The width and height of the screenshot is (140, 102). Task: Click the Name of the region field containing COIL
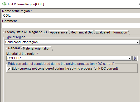[x=71, y=16]
